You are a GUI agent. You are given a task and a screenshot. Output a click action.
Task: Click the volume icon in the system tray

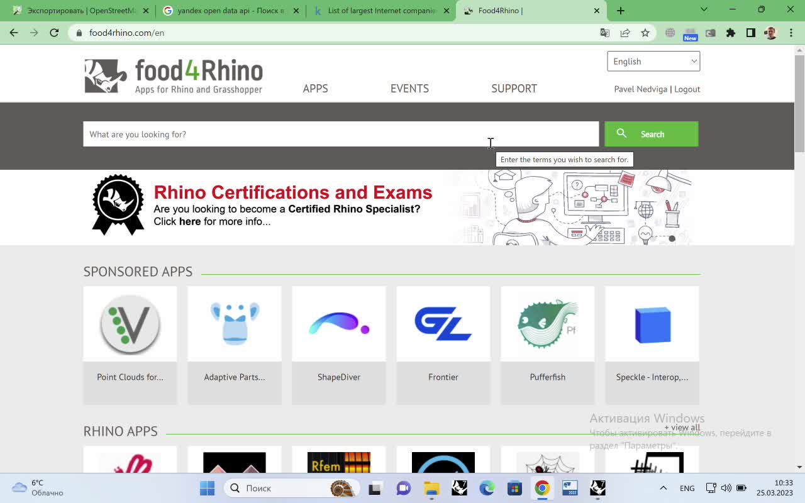click(726, 488)
